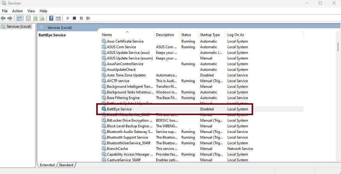This screenshot has width=341, height=174.
Task: Click the Forward arrow toolbar icon
Action: pyautogui.click(x=10, y=18)
